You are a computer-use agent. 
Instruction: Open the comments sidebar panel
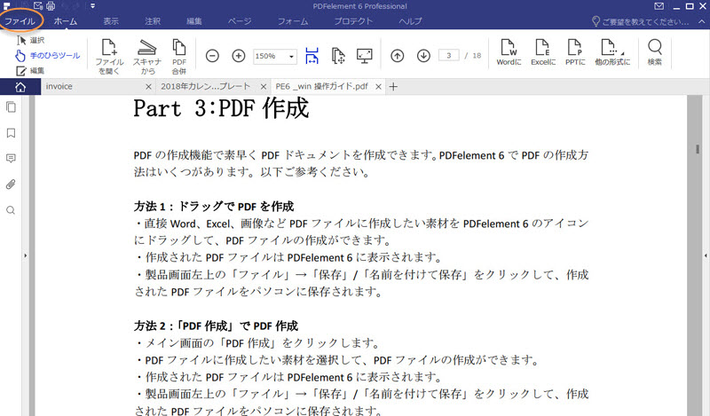tap(11, 159)
